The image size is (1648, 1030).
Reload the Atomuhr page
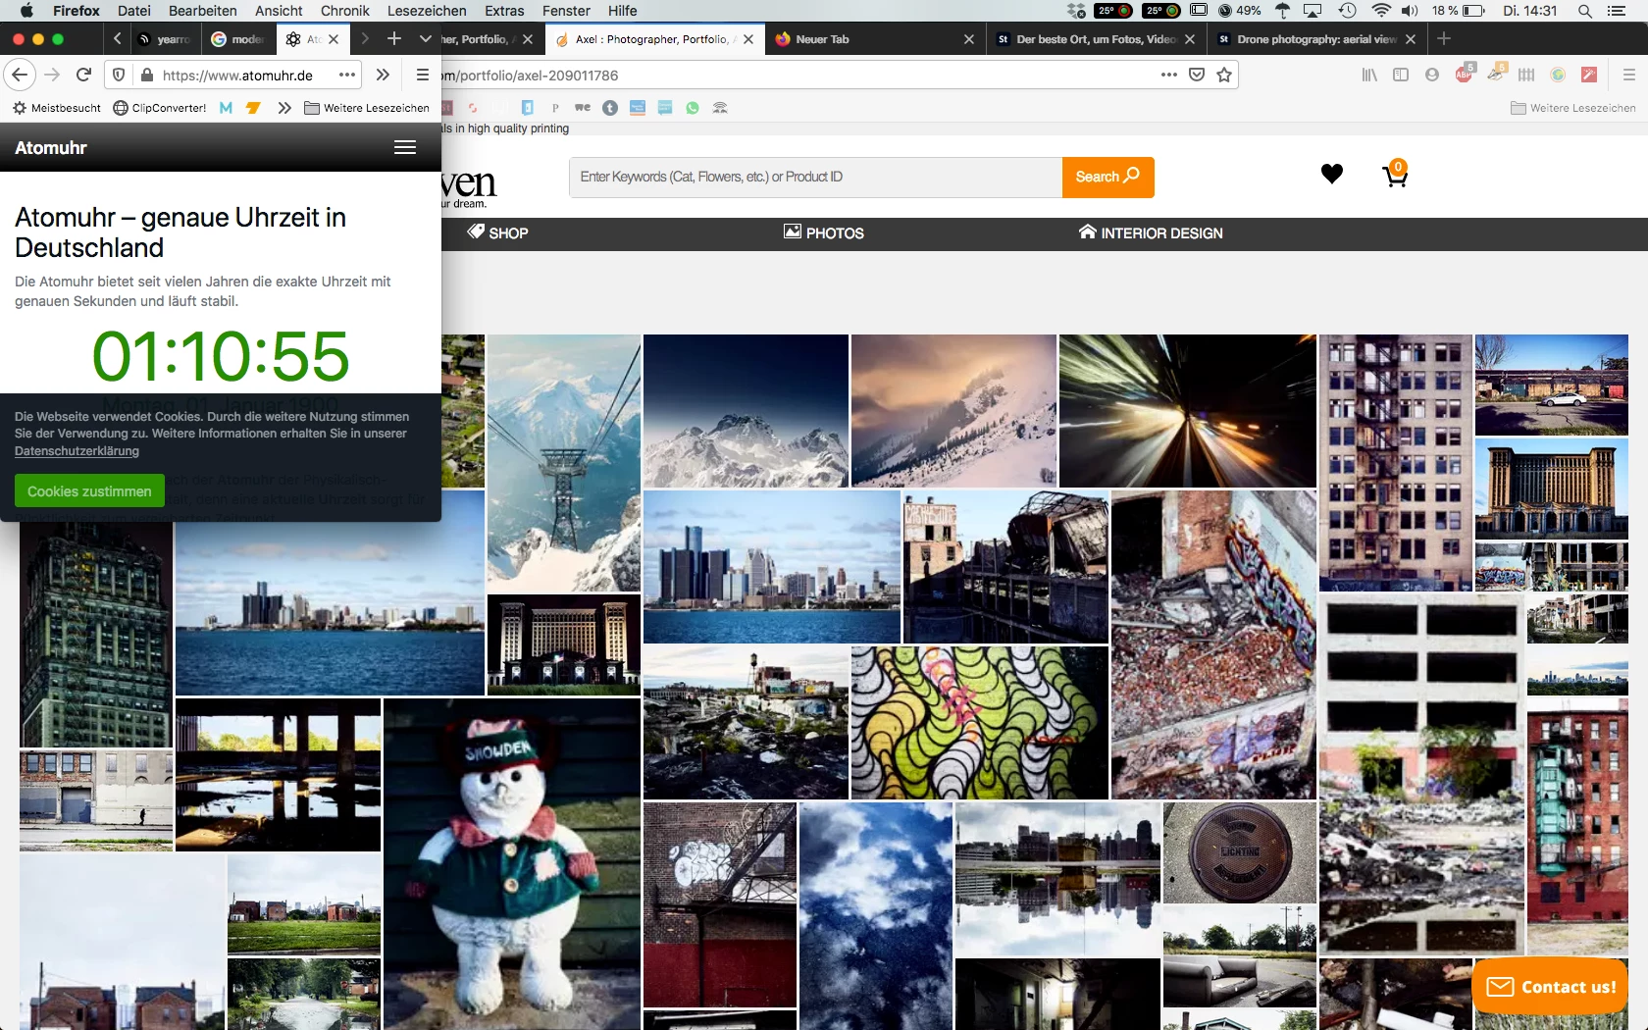[x=84, y=75]
